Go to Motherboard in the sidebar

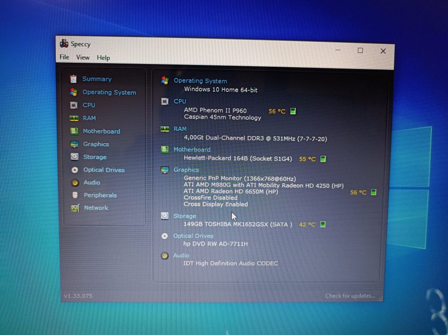tap(101, 131)
